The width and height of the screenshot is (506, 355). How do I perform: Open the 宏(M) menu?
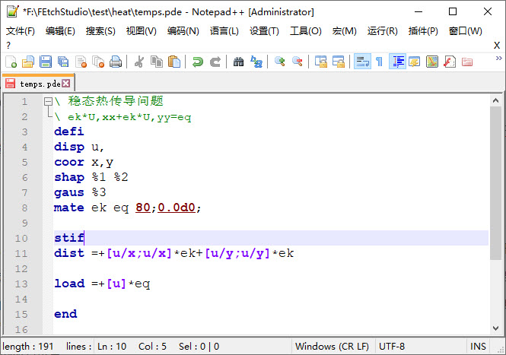(x=345, y=31)
